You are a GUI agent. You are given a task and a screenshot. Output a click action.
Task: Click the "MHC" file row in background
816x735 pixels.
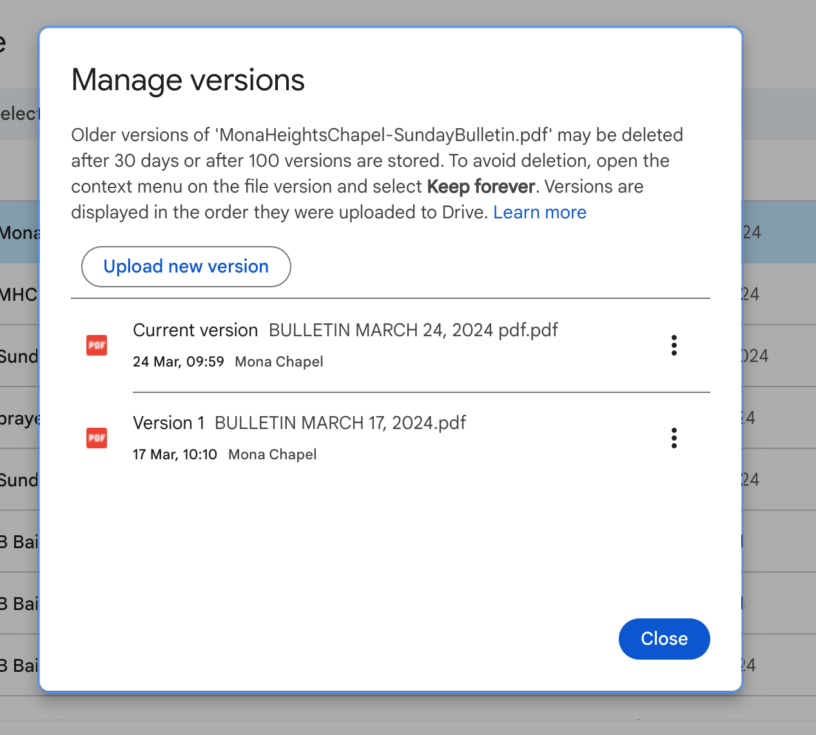19,294
